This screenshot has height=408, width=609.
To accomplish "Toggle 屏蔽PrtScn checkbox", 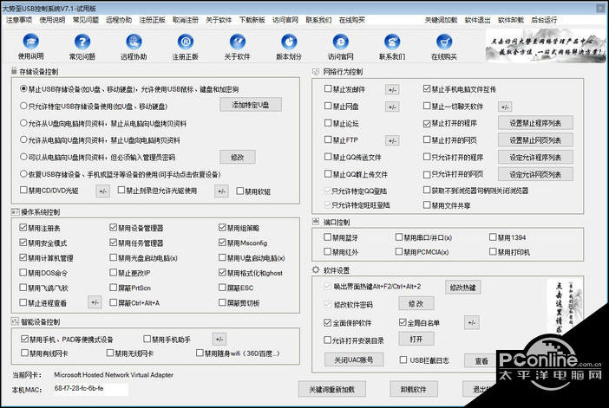I will coord(114,288).
